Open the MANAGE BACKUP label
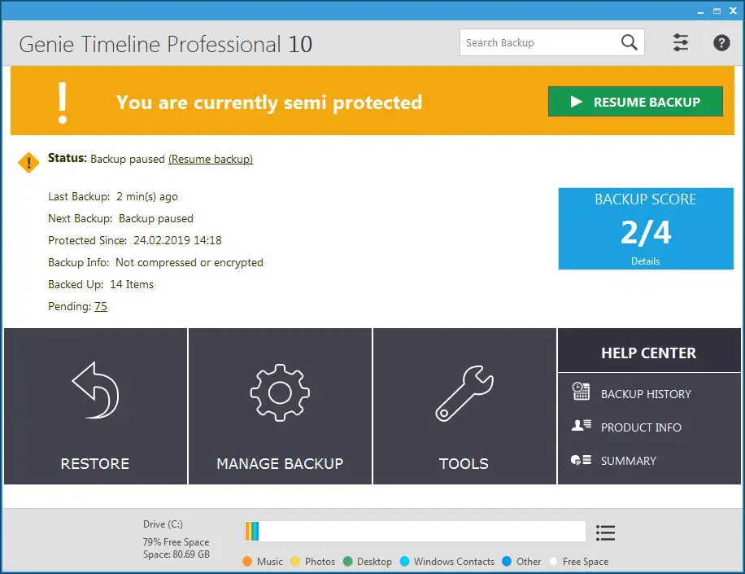The image size is (745, 574). click(280, 463)
